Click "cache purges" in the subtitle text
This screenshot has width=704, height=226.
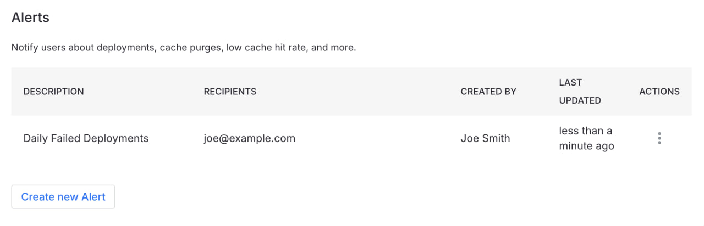click(190, 48)
